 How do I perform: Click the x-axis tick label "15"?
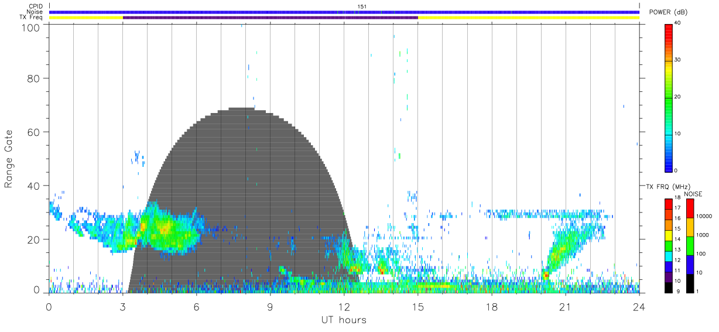tap(418, 306)
